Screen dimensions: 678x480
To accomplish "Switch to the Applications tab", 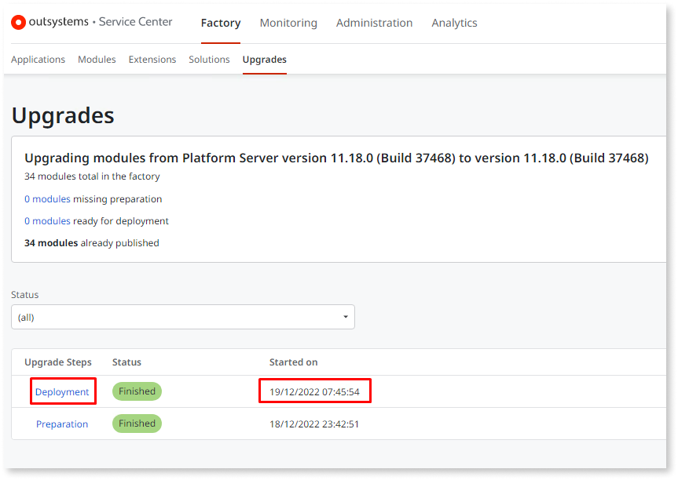I will [38, 59].
